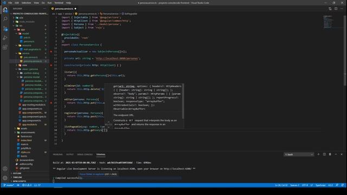Click UTF-8 encoding in status bar
Image resolution: width=347 pixels, height=195 pixels.
305,185
